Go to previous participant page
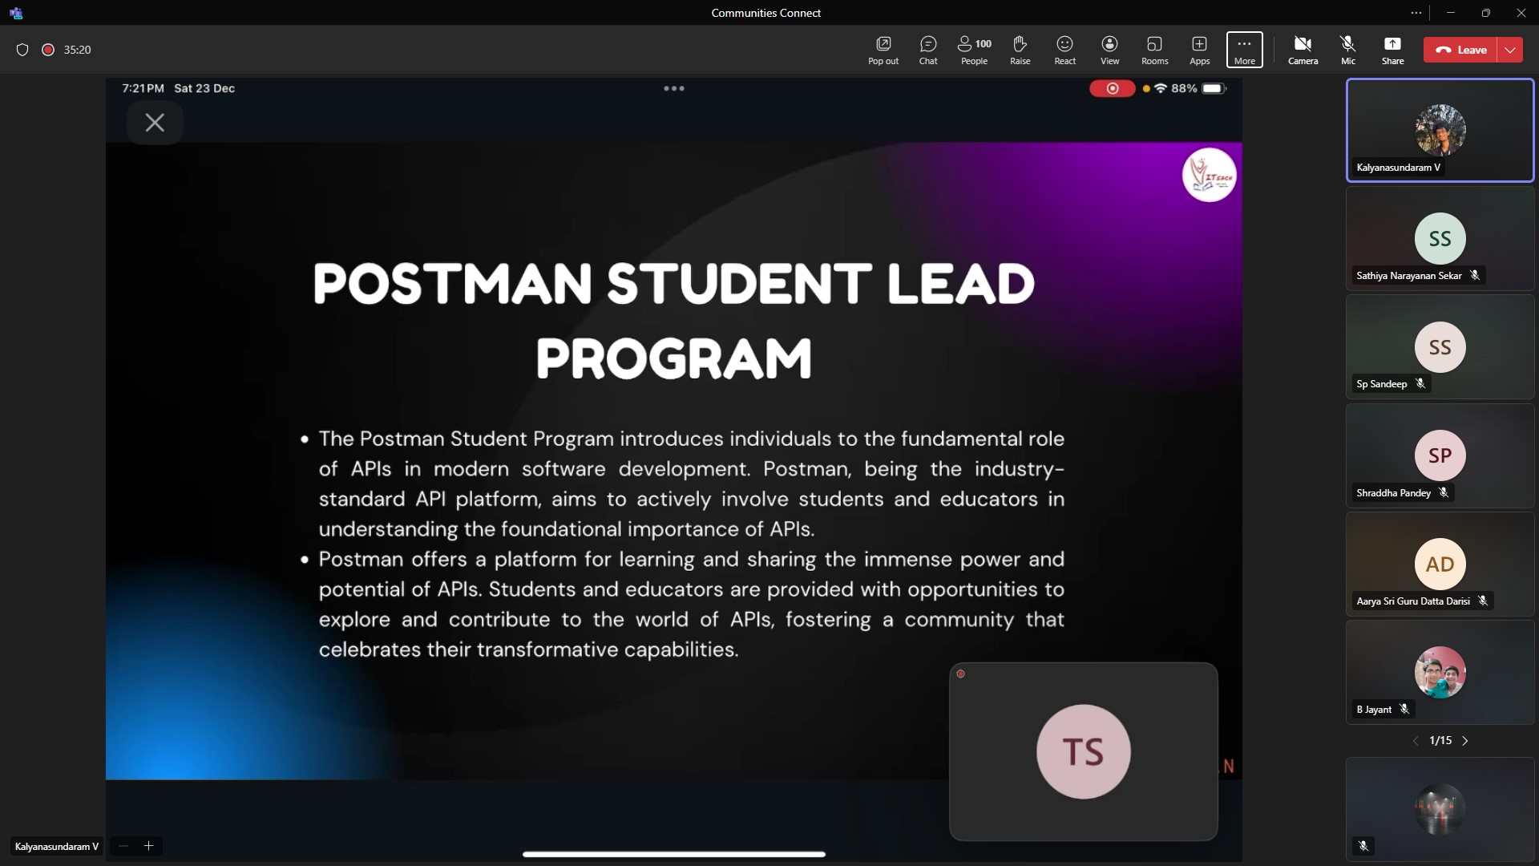1539x866 pixels. tap(1416, 741)
